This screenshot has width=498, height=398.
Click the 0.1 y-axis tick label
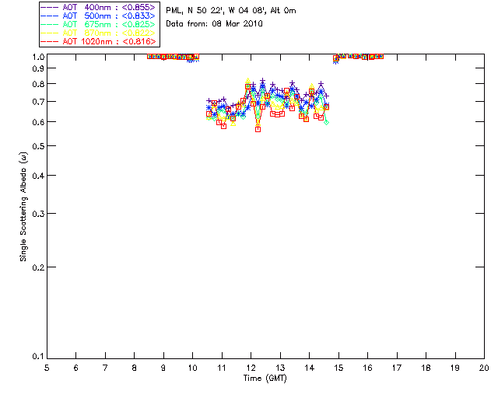pos(38,357)
